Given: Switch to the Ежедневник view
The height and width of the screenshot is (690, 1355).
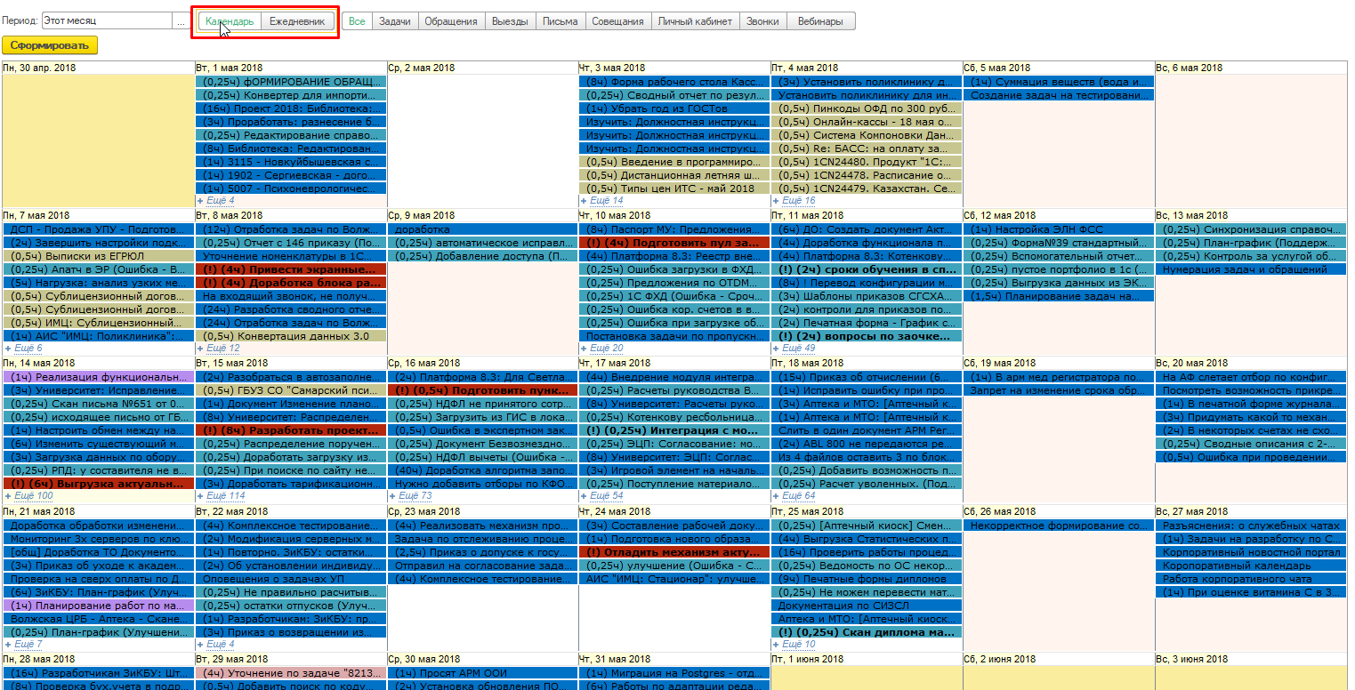Looking at the screenshot, I should pyautogui.click(x=297, y=21).
